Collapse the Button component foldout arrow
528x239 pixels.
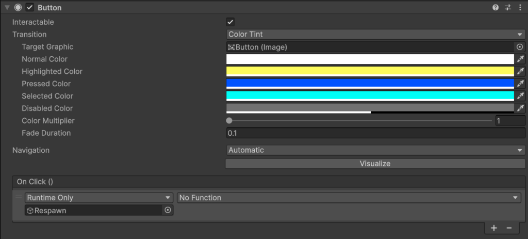point(7,7)
